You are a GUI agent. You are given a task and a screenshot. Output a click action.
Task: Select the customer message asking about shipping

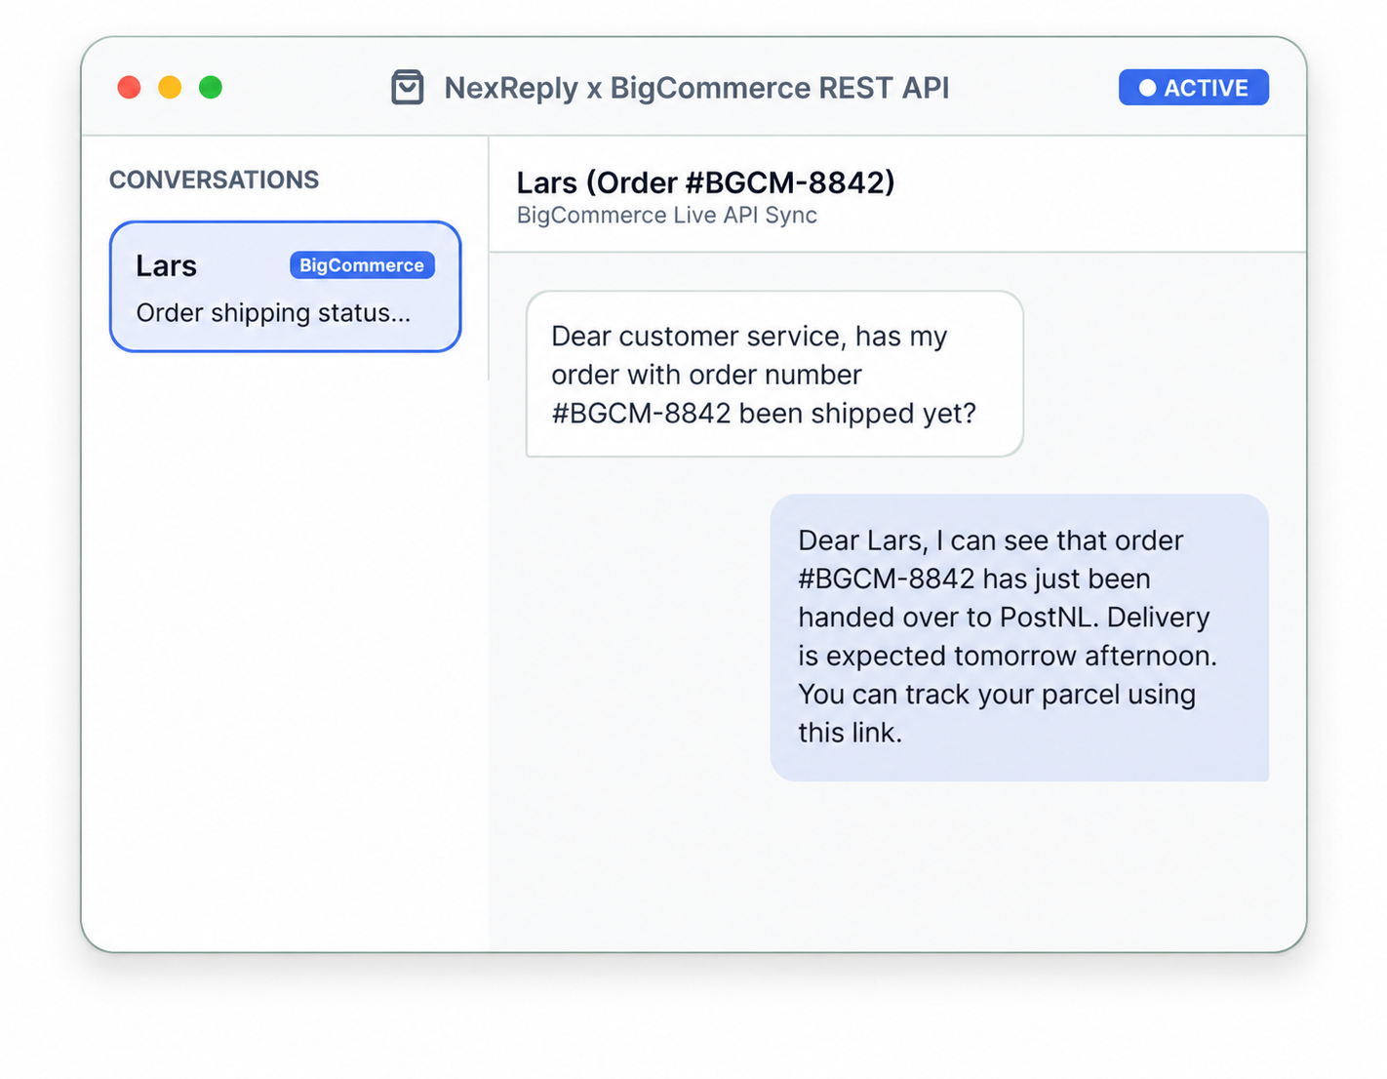[774, 374]
